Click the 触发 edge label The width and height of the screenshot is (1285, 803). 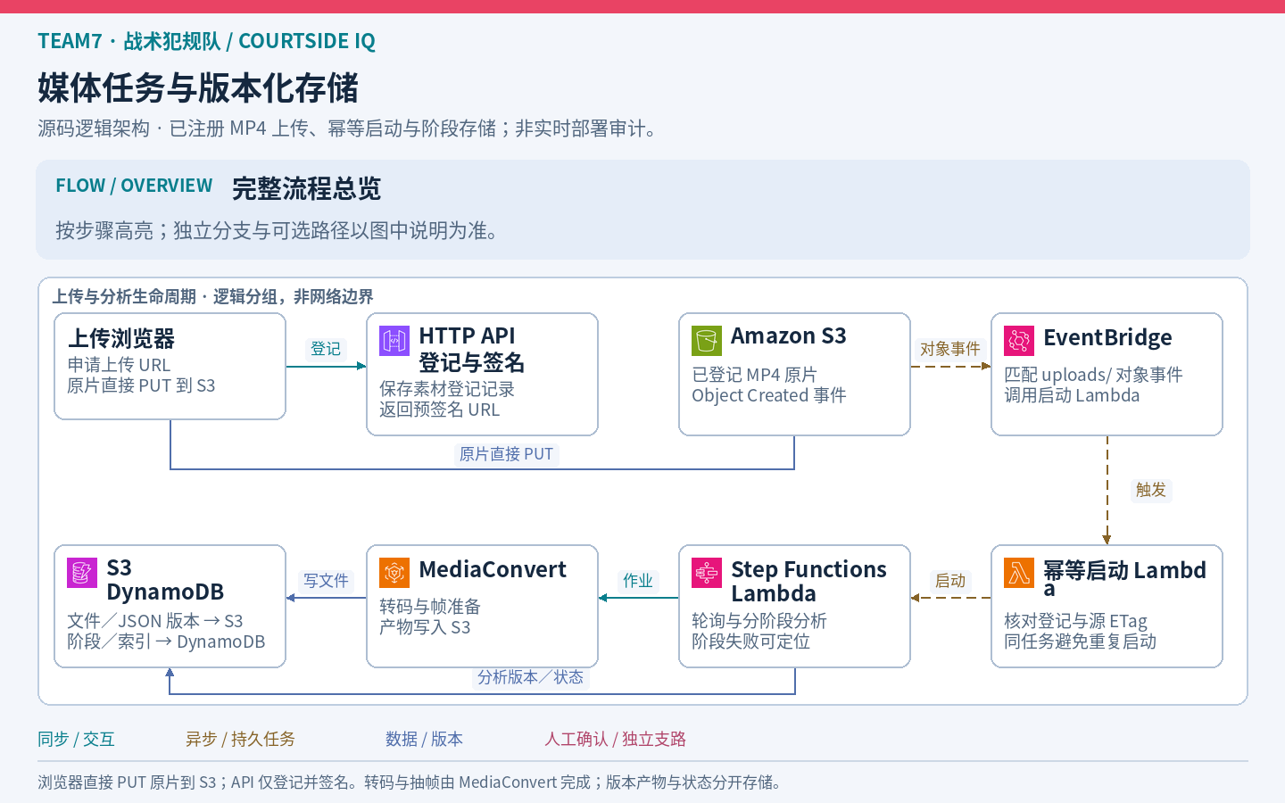point(1151,490)
